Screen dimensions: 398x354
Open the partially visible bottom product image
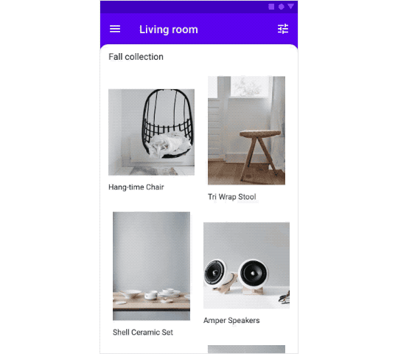click(x=246, y=349)
